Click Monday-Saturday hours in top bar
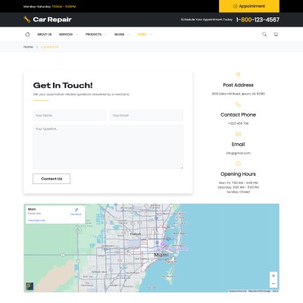This screenshot has height=303, width=303. point(49,7)
